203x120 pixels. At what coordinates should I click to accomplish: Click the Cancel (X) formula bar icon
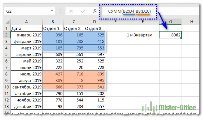[71, 11]
